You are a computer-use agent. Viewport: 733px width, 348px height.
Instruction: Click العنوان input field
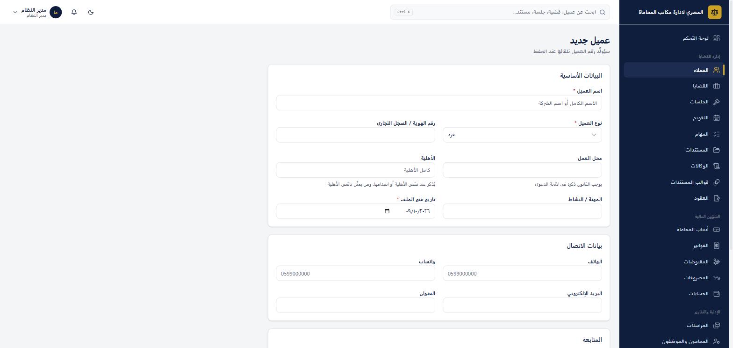(x=355, y=305)
